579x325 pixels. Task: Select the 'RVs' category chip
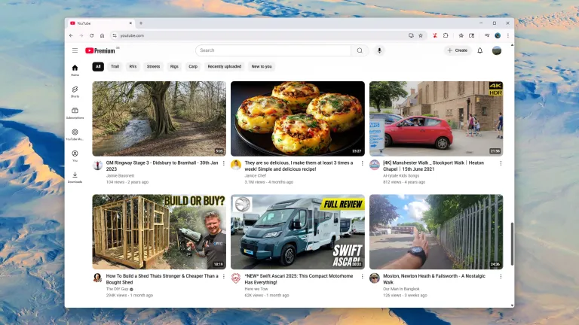click(133, 66)
